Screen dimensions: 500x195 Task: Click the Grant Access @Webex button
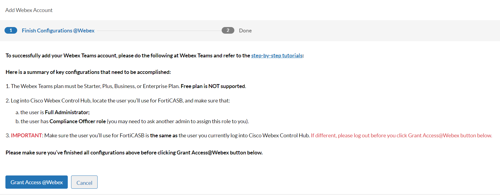click(x=36, y=182)
